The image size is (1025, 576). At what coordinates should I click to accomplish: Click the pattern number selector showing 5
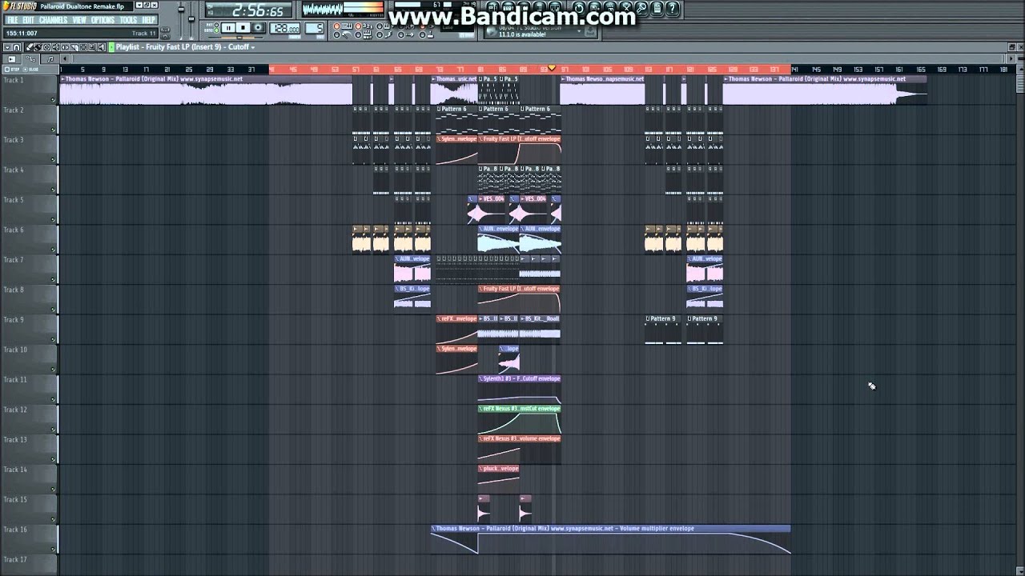pos(314,28)
